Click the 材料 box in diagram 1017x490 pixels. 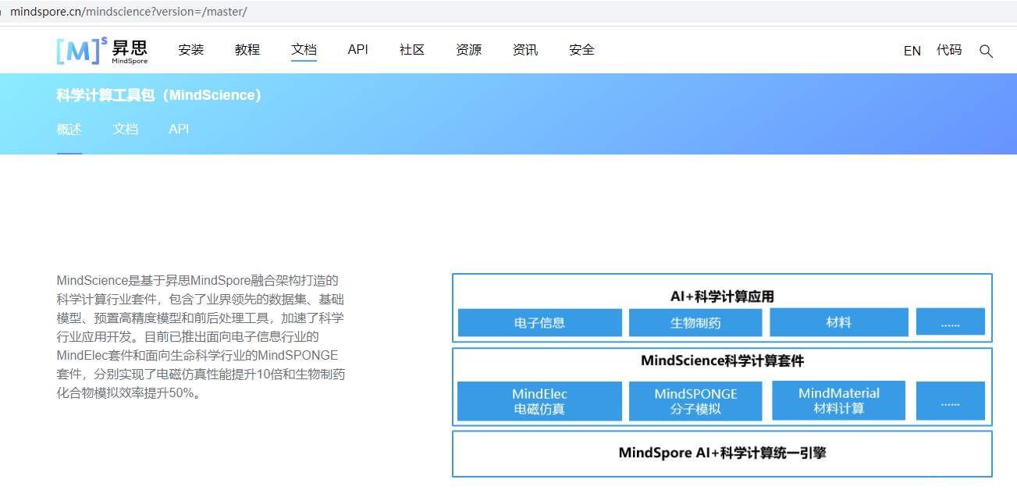pyautogui.click(x=839, y=322)
